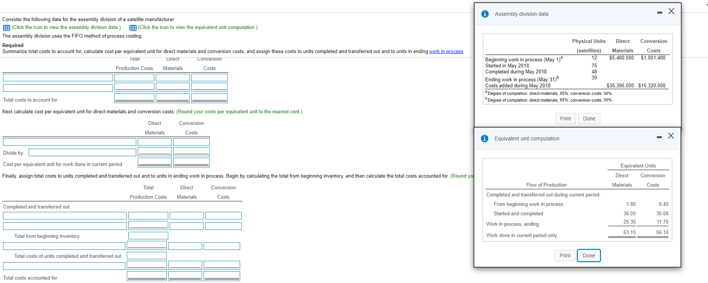Click Conversion Costs field for Total costs to account for
The width and height of the screenshot is (708, 283).
[x=209, y=98]
